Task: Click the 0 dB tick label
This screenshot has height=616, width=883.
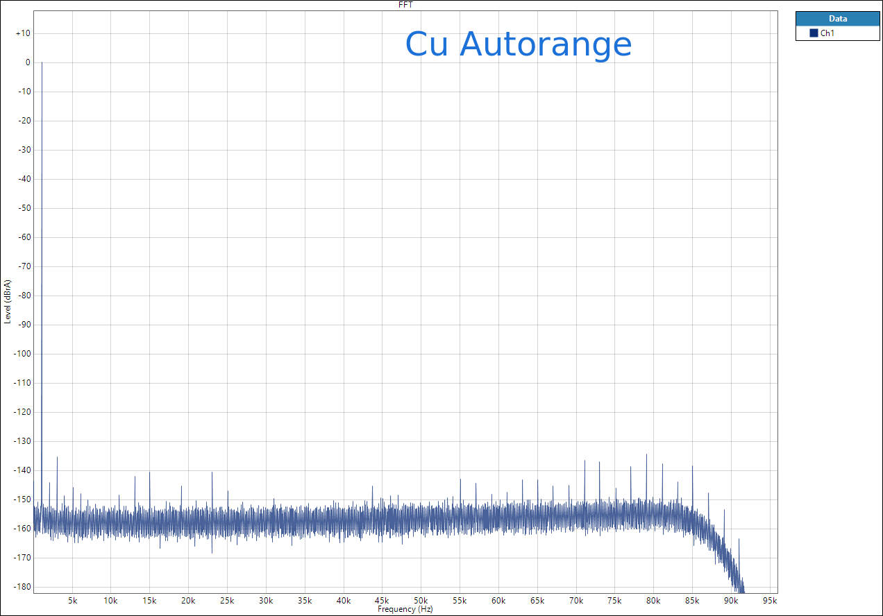Action: pos(28,62)
